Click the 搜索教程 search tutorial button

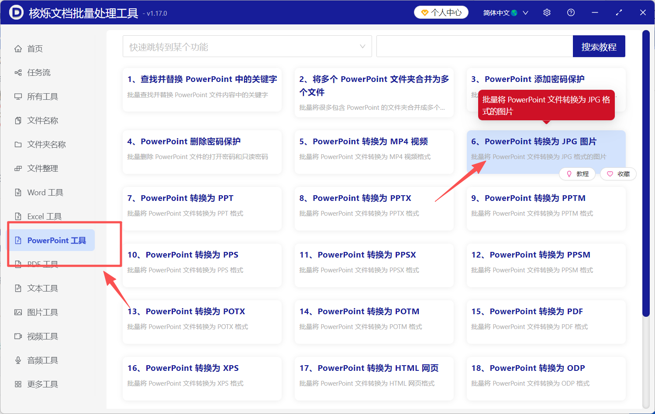coord(599,46)
